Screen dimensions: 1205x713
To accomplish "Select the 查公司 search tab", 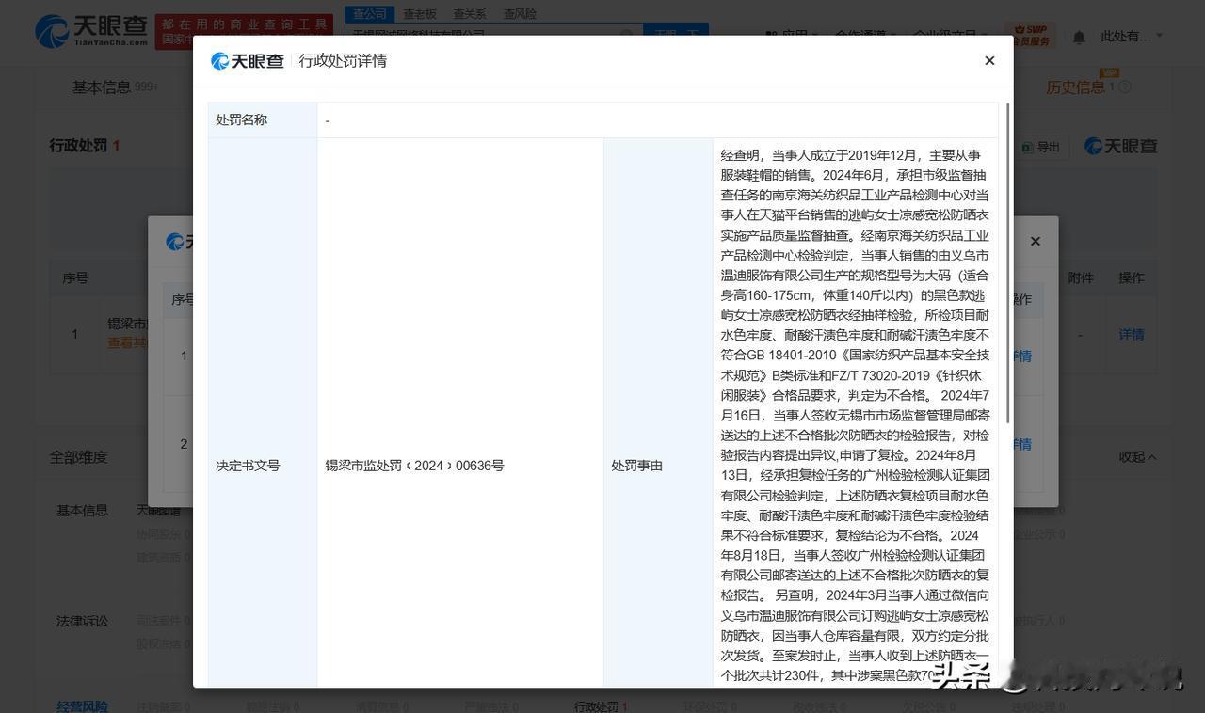I will coord(370,14).
